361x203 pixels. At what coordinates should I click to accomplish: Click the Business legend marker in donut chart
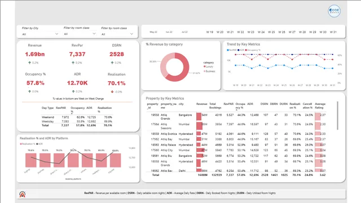coord(204,71)
